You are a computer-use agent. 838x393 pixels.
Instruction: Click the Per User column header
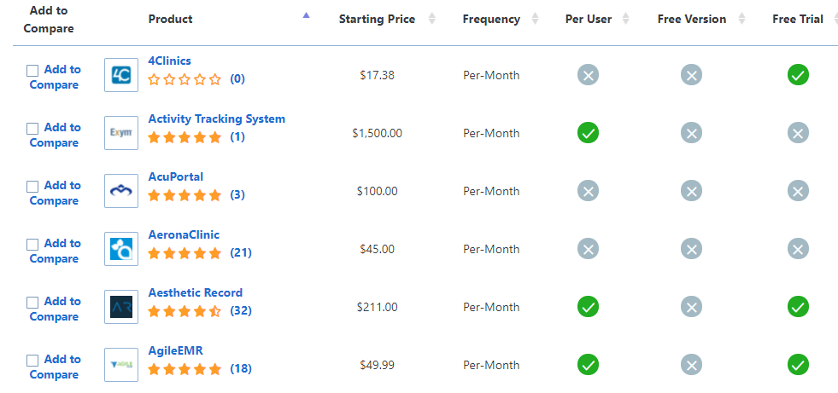click(589, 19)
